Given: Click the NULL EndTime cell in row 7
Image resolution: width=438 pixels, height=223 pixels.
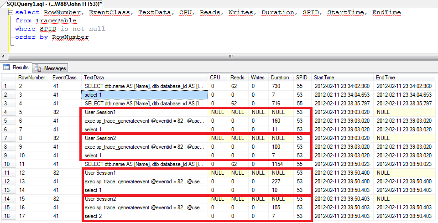Looking at the screenshot, I should tap(405, 138).
